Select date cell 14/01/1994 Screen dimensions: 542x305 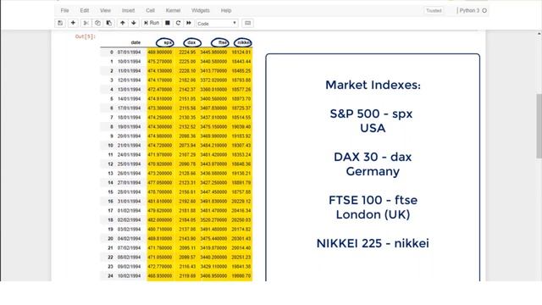tap(129, 99)
